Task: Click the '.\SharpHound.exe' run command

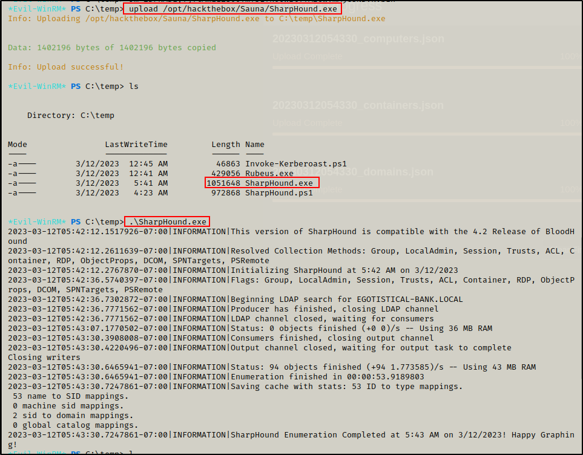Action: pos(167,221)
